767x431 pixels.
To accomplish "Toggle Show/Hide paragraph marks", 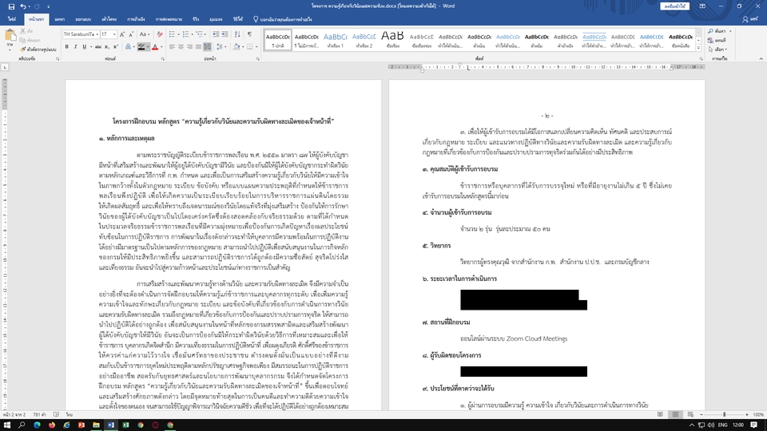I will pyautogui.click(x=249, y=34).
